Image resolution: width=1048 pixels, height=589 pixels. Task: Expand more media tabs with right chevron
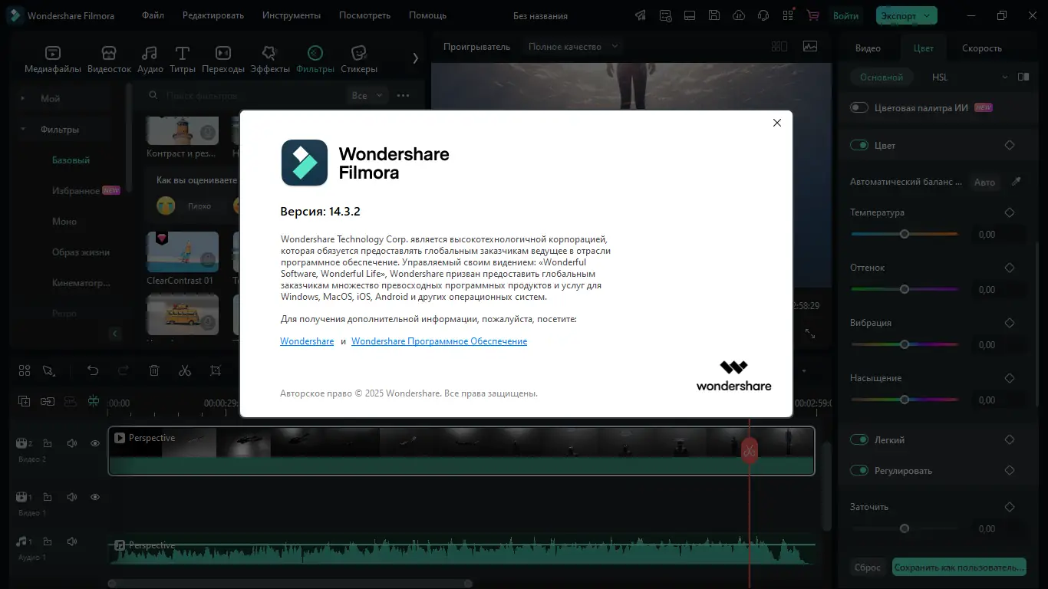415,58
